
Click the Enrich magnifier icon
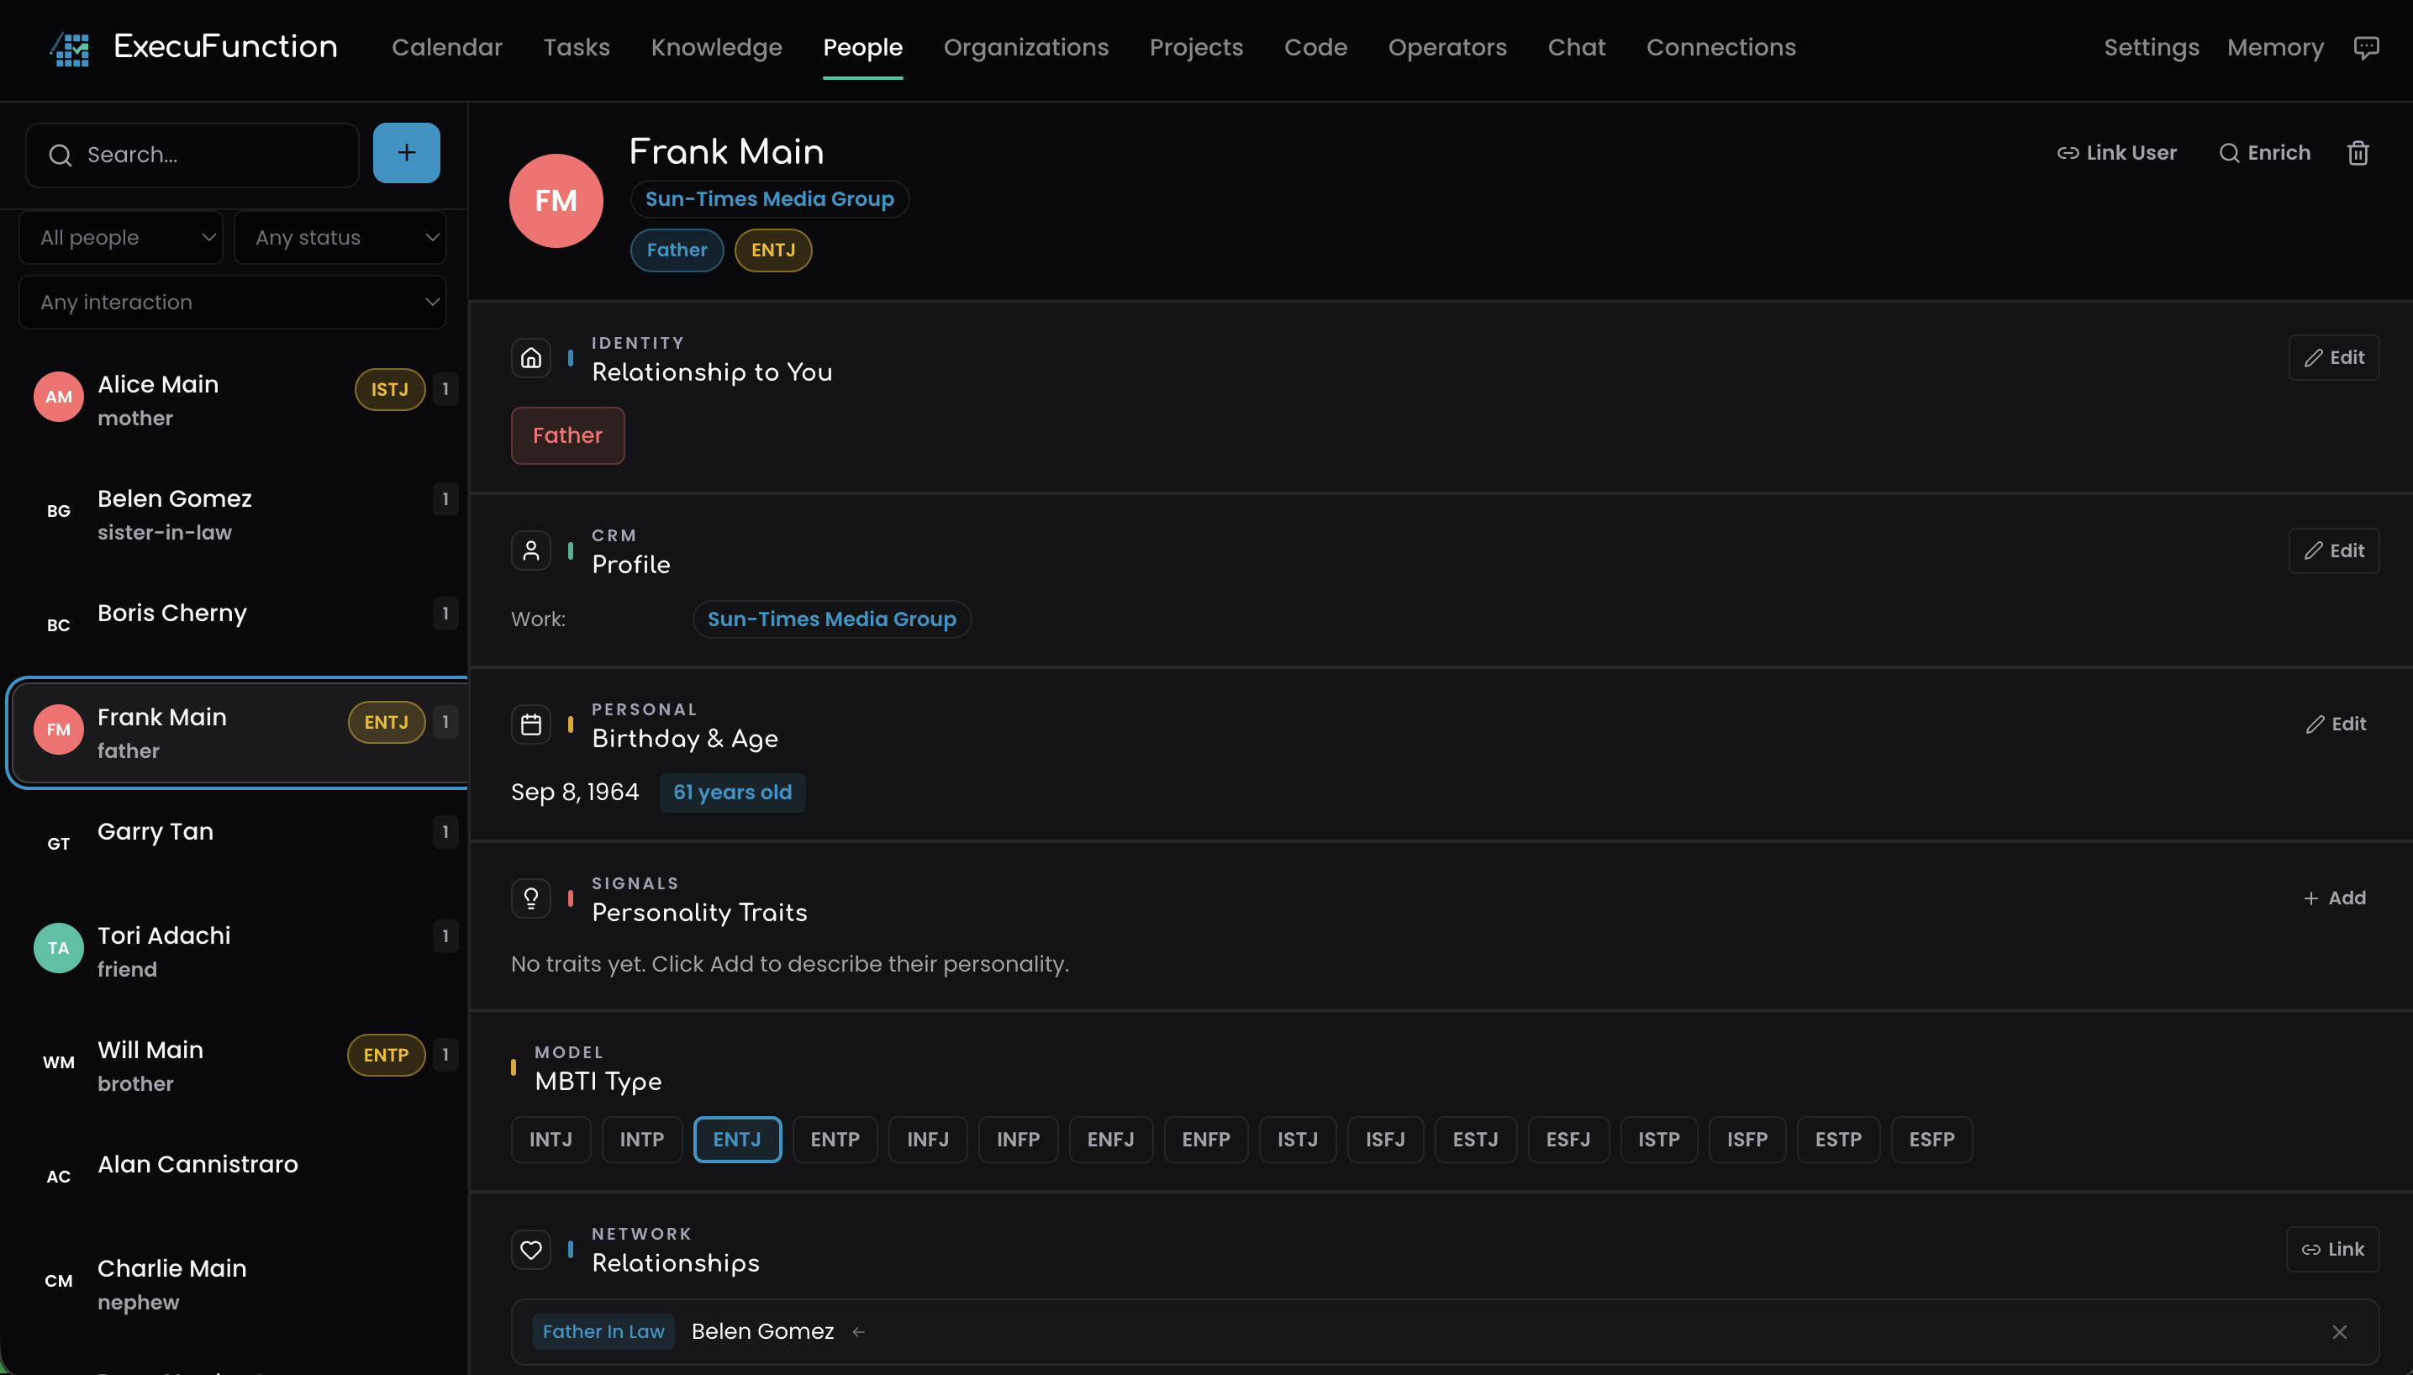pyautogui.click(x=2230, y=152)
